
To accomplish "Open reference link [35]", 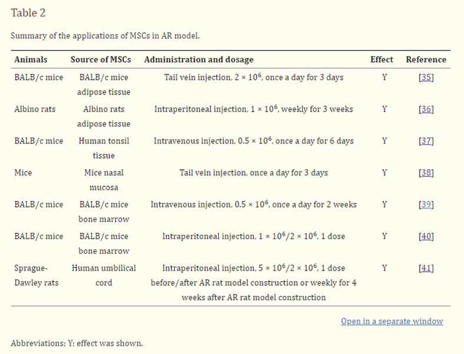I will coord(426,77).
